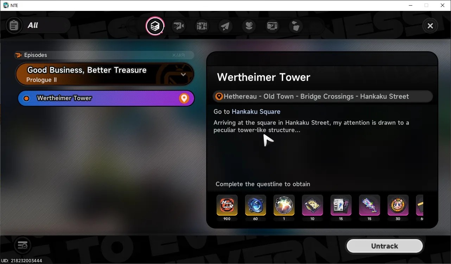Viewport: 451px width, 264px height.
Task: Select the All quests filter label
Action: click(33, 25)
